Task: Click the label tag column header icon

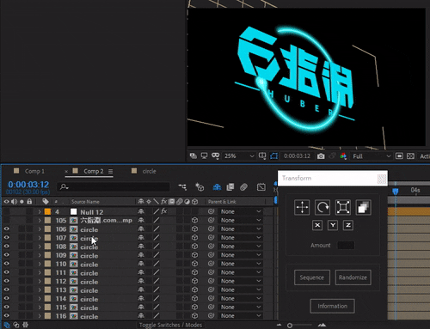Action: click(46, 201)
